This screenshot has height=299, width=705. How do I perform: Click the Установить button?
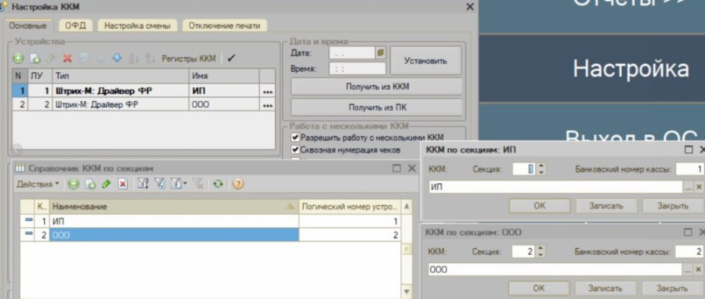click(x=425, y=60)
